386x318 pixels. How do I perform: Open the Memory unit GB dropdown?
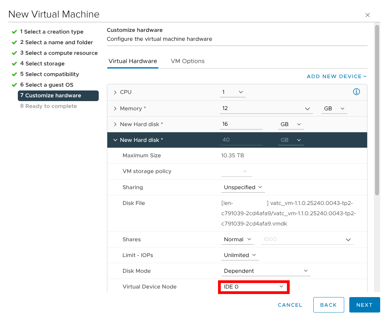point(334,109)
